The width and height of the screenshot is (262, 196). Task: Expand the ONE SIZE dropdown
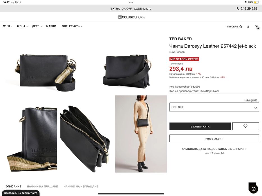point(214,107)
